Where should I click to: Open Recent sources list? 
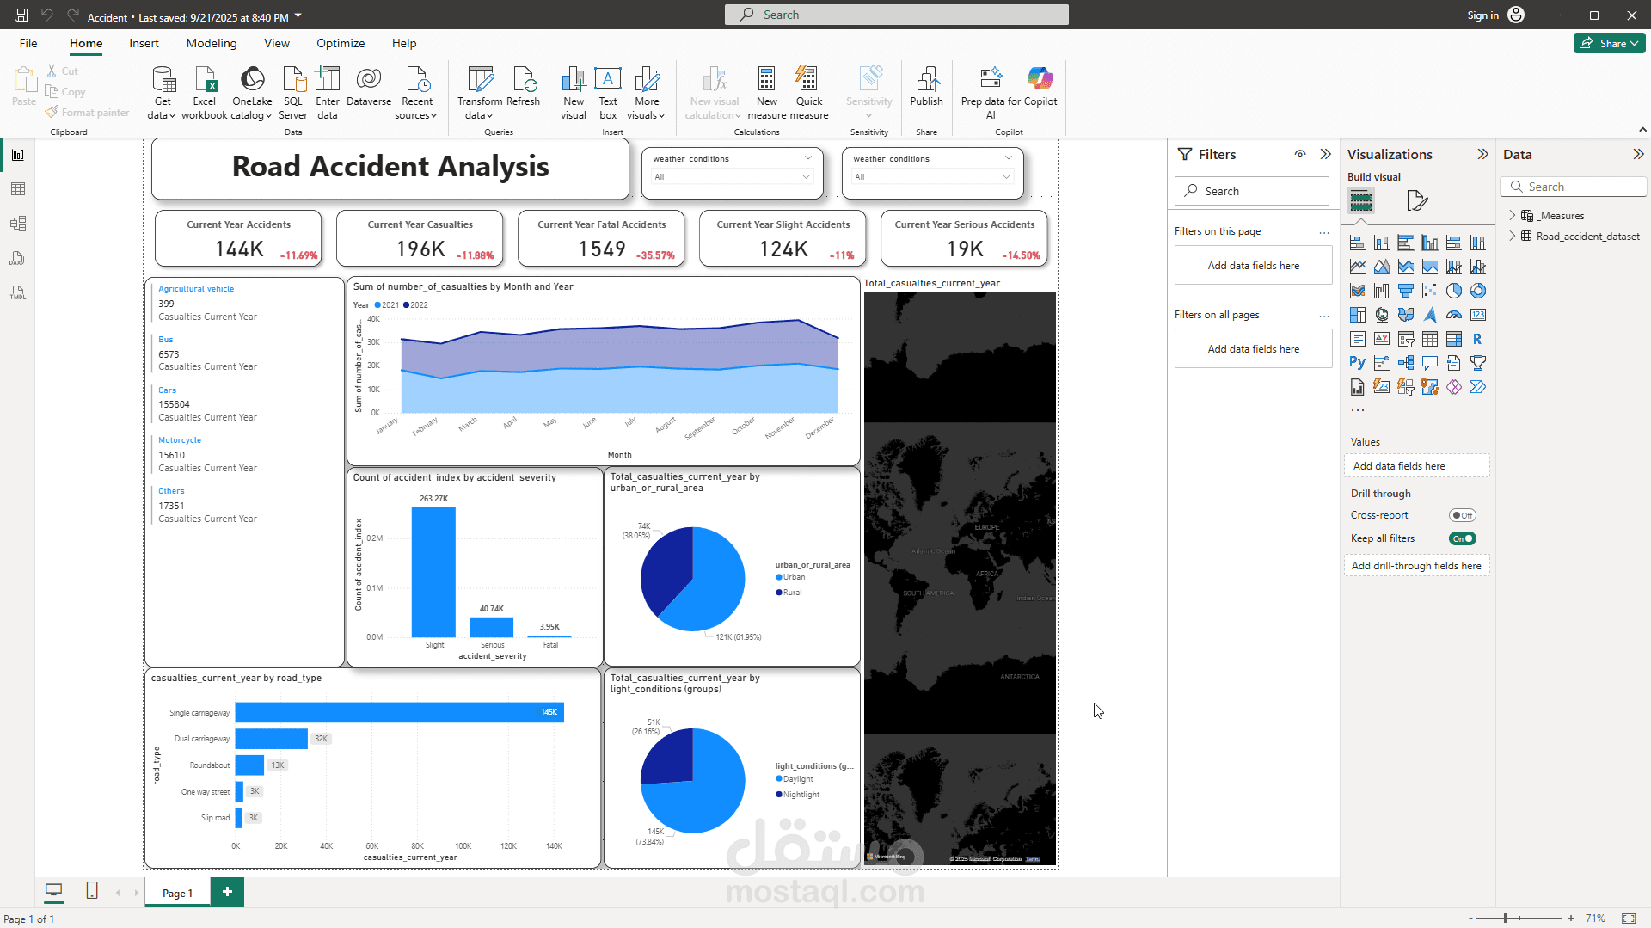click(417, 93)
